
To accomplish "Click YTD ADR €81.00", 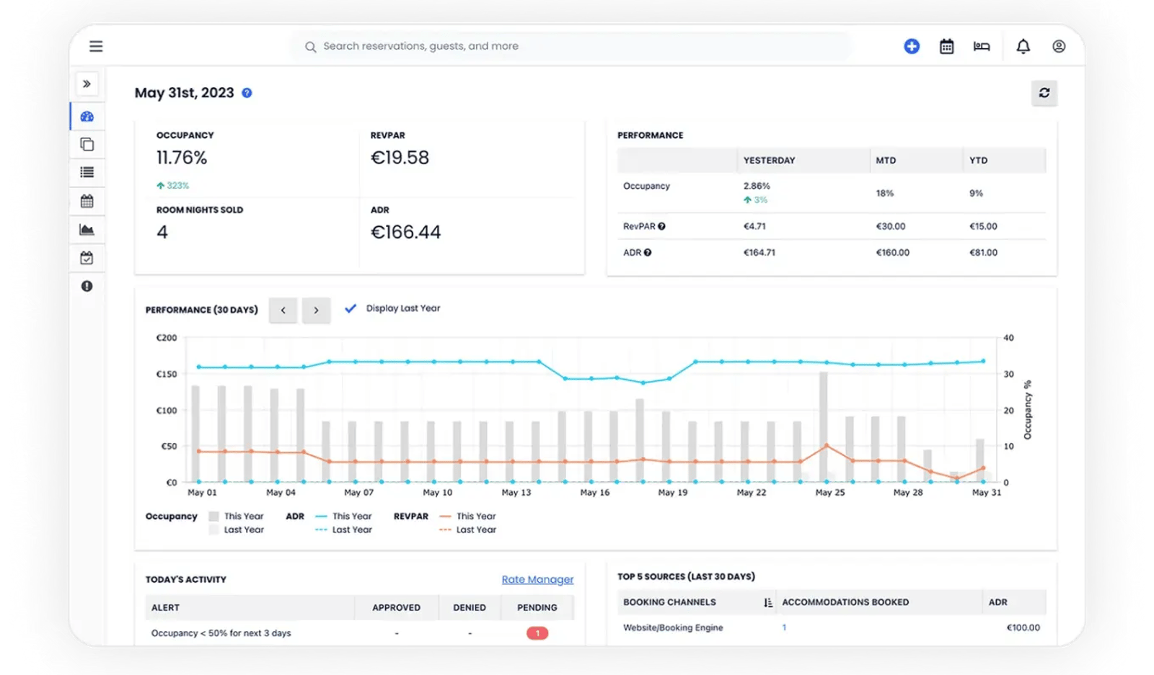I will click(983, 253).
